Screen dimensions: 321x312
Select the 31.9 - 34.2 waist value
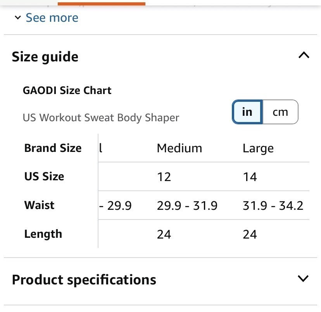[x=273, y=206]
